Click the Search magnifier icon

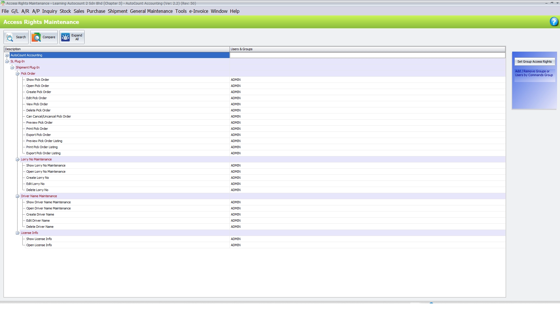pos(9,37)
